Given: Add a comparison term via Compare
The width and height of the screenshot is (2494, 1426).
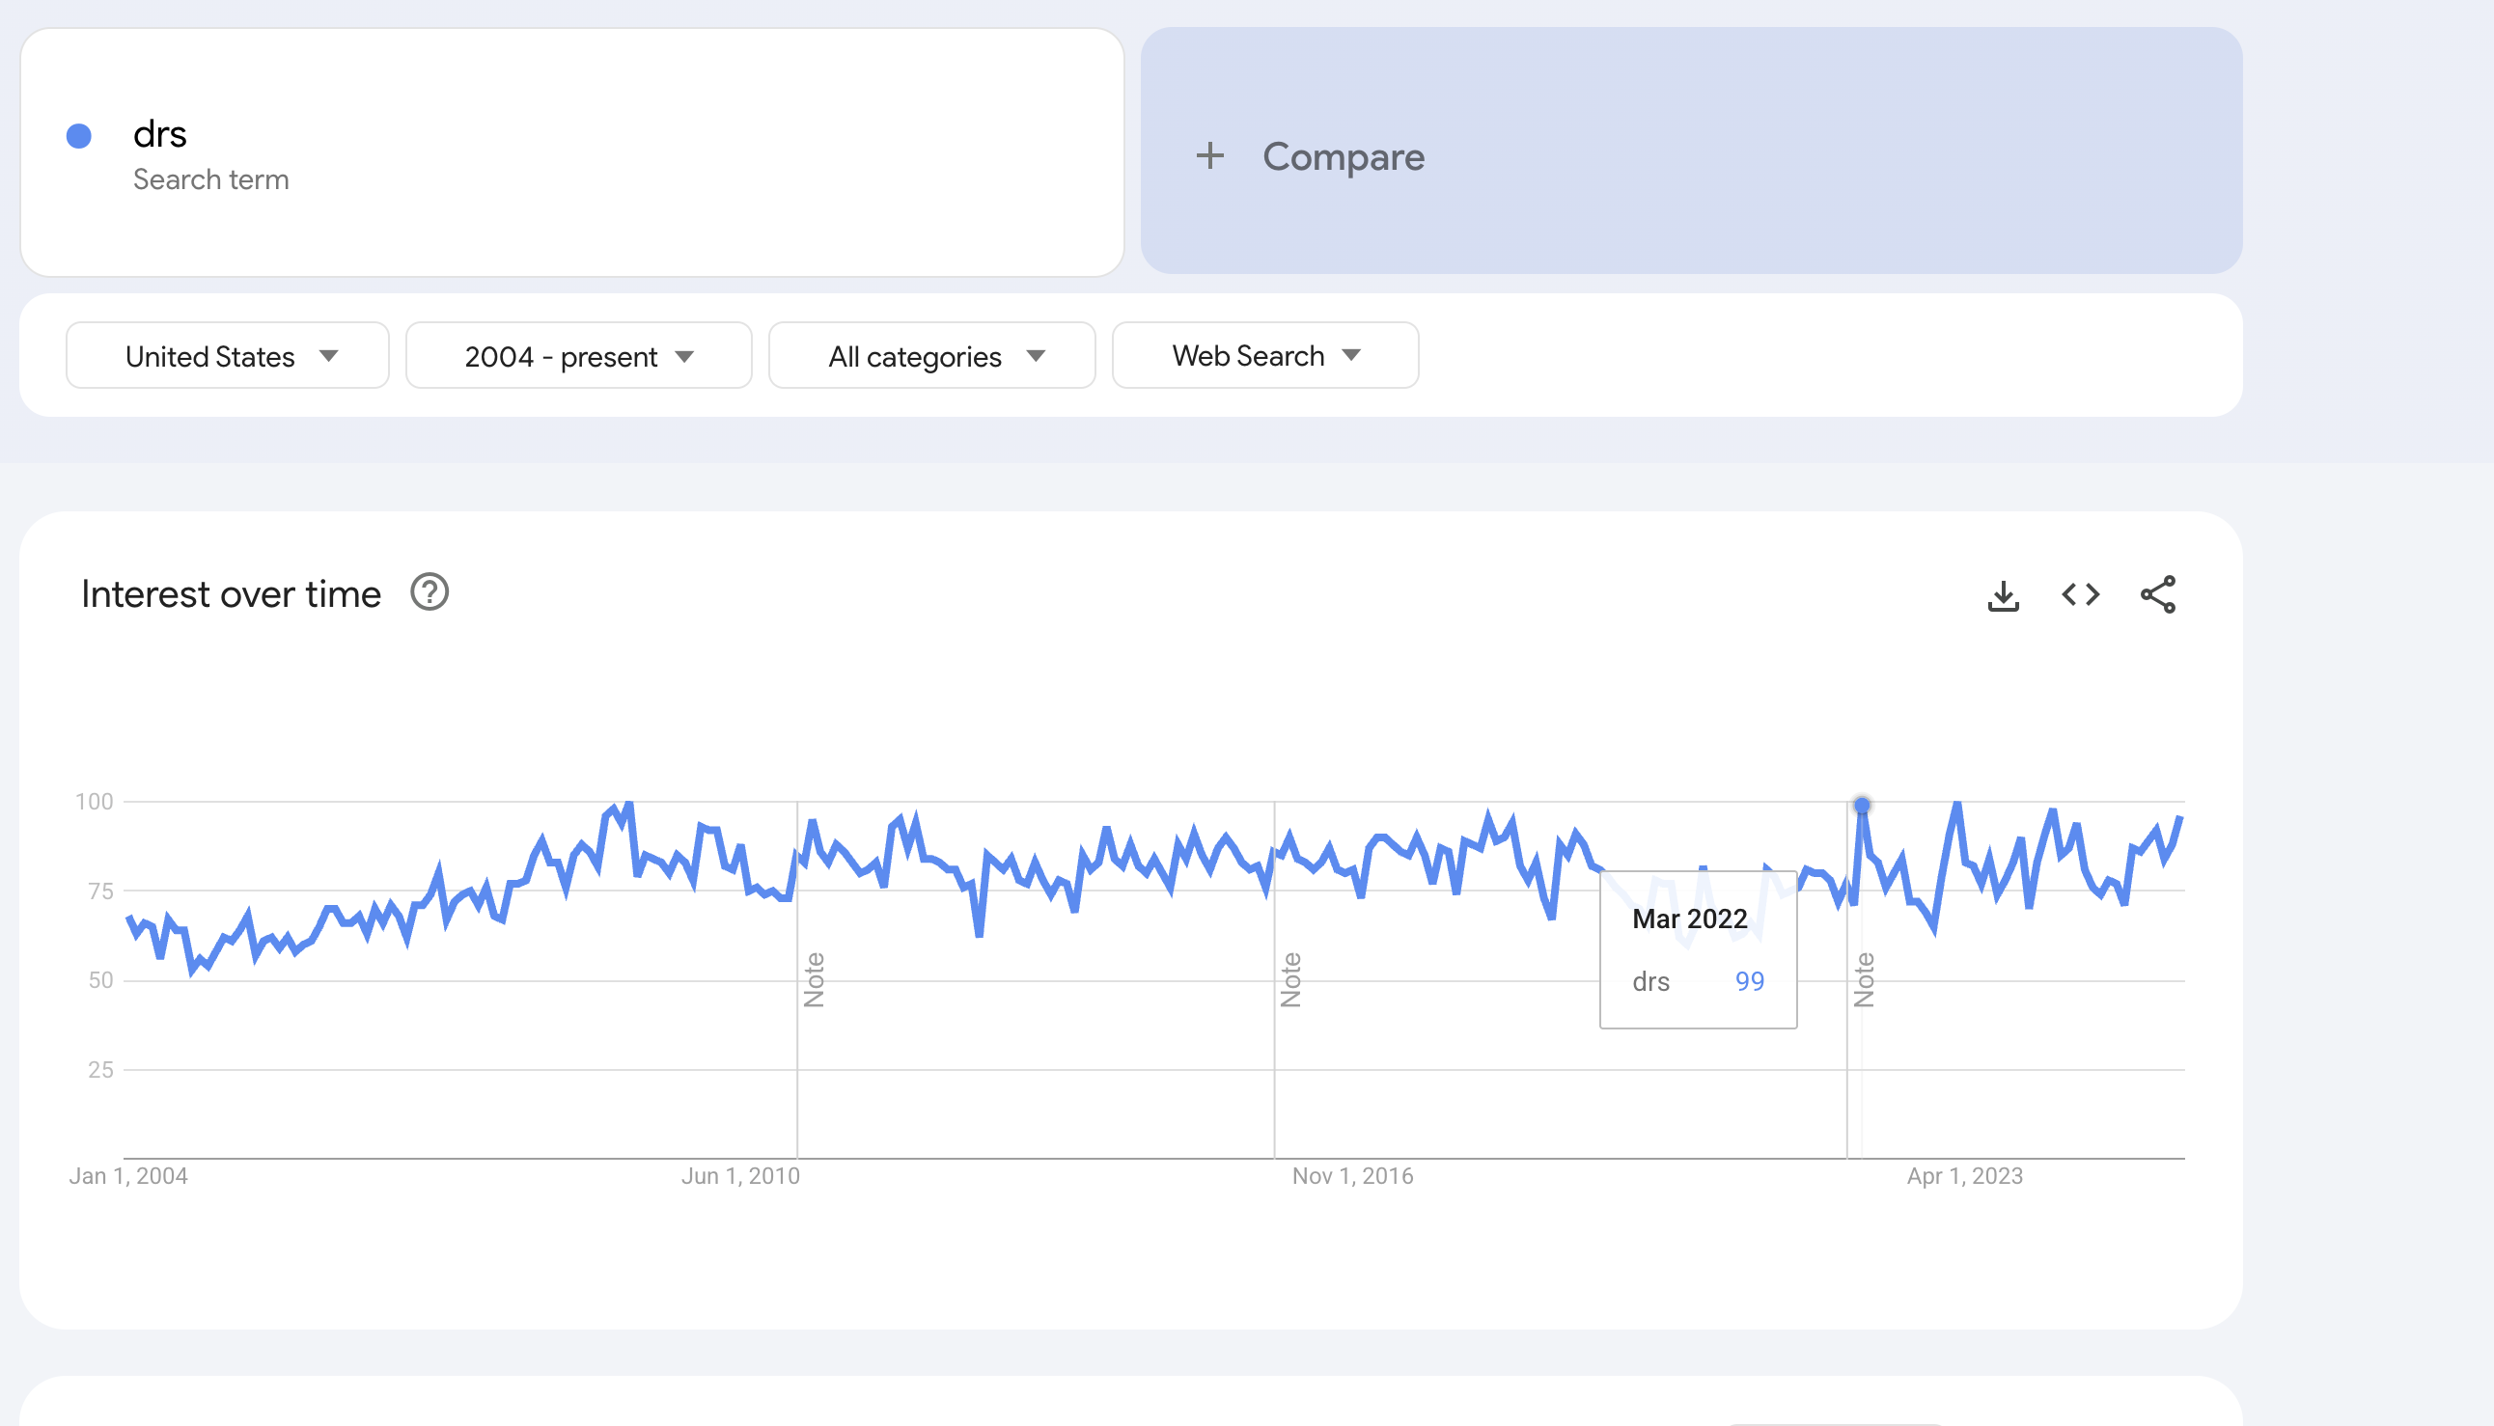Looking at the screenshot, I should click(1692, 151).
